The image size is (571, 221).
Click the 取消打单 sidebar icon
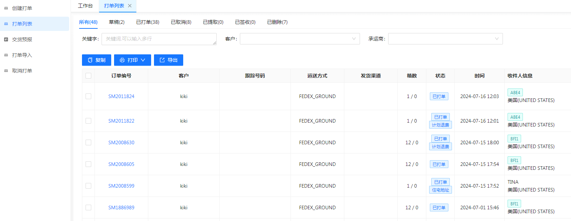[6, 71]
